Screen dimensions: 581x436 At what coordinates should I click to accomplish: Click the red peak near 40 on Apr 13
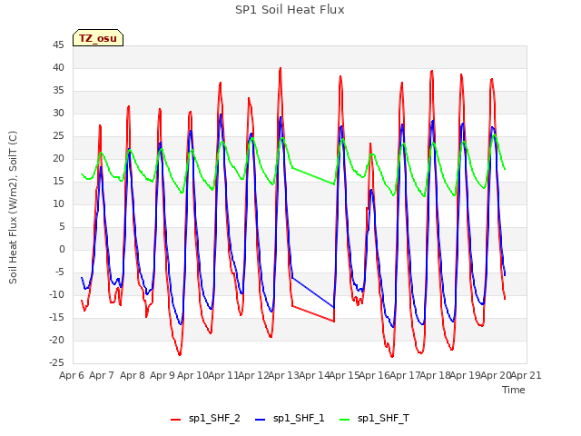281,69
